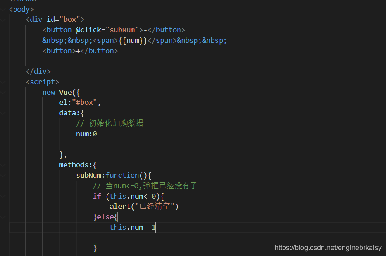Click the alert("已经清空") call
The height and width of the screenshot is (256, 386).
tap(144, 206)
